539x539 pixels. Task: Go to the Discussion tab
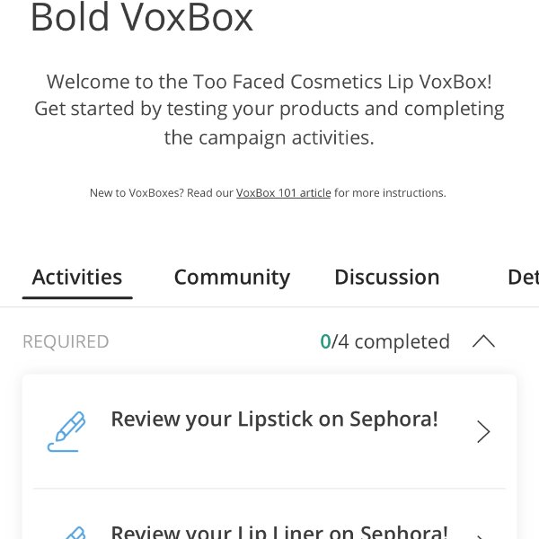pyautogui.click(x=387, y=277)
